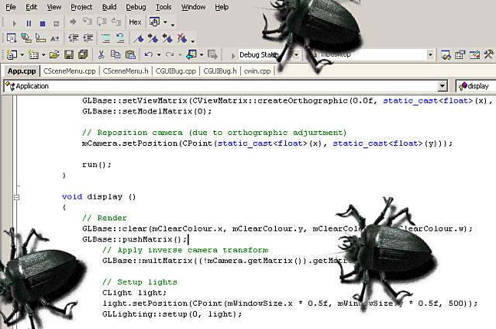The height and width of the screenshot is (329, 496).
Task: Click the Display Parameter Info icon
Action: 26,38
